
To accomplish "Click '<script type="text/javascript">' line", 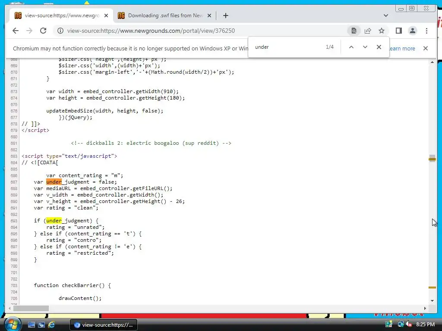I will (x=69, y=156).
